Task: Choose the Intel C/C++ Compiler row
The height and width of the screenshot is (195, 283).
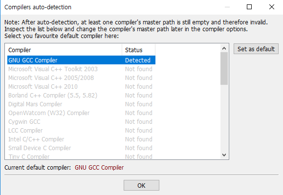Action: point(81,139)
